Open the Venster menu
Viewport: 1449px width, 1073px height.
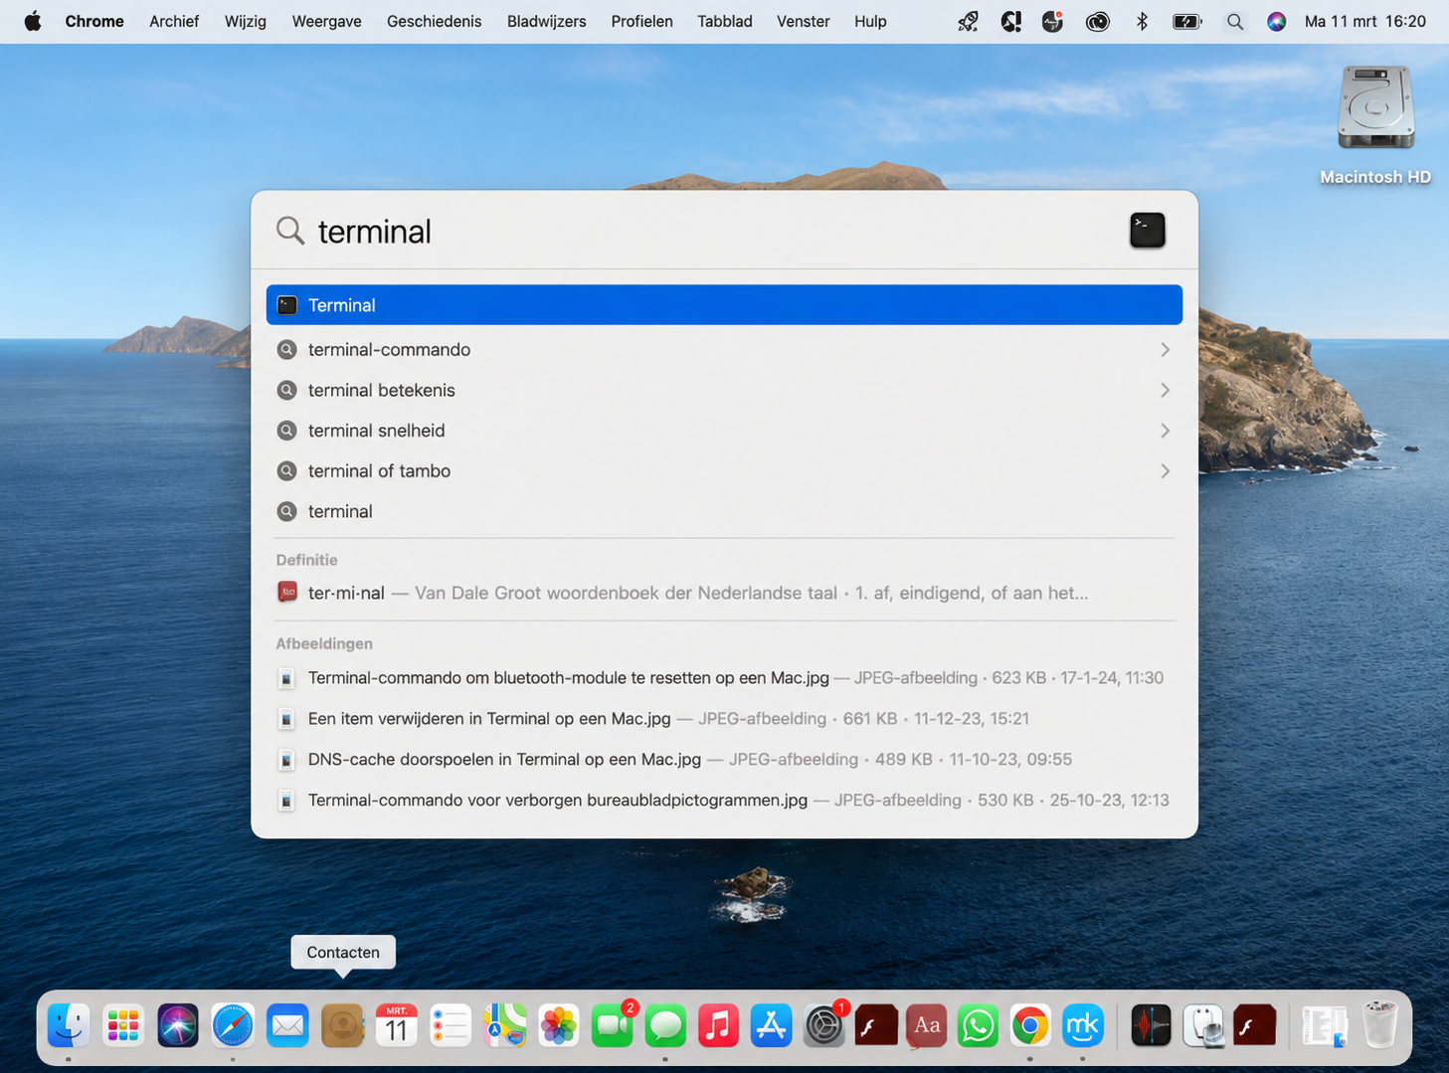[x=803, y=21]
